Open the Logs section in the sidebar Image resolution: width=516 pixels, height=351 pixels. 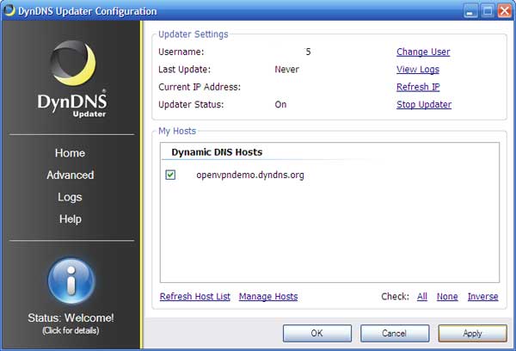(70, 197)
